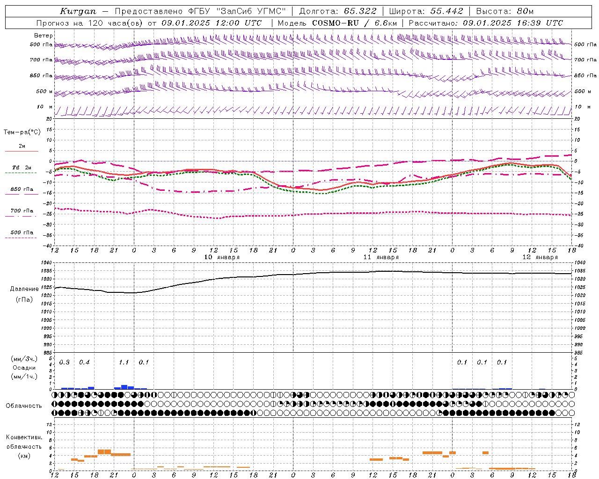Click the 0.4 precipitation amount value
The height and width of the screenshot is (479, 599).
pyautogui.click(x=84, y=363)
